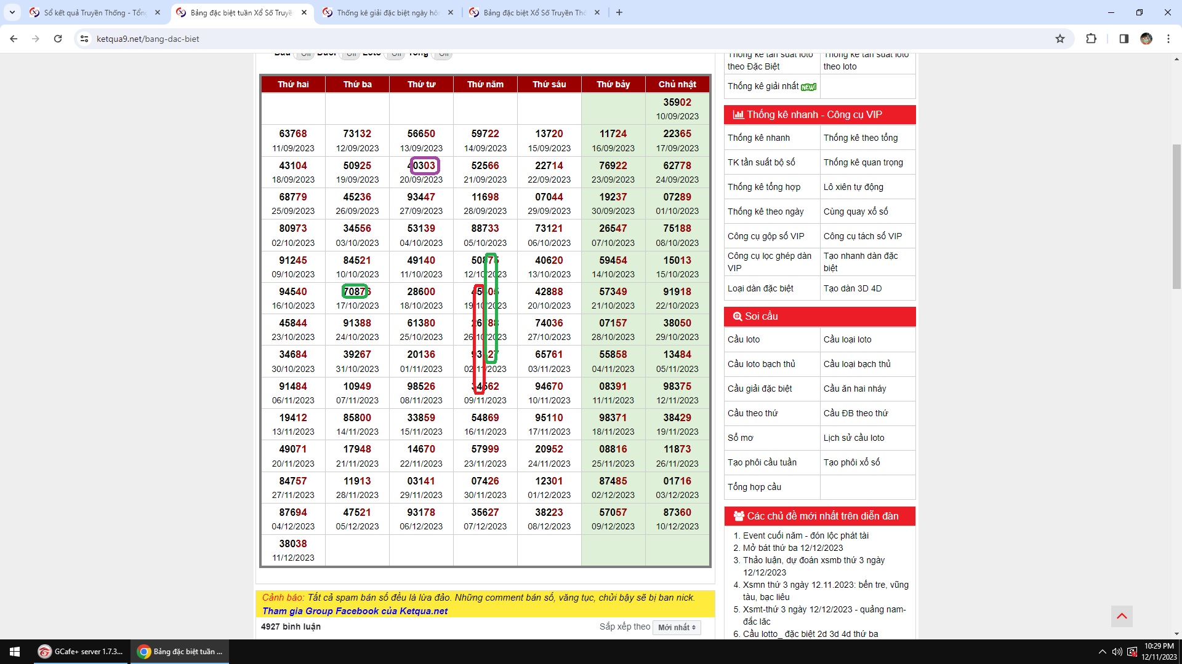Open Windows Start menu
Viewport: 1182px width, 664px height.
tap(15, 652)
